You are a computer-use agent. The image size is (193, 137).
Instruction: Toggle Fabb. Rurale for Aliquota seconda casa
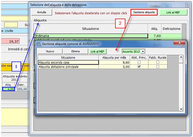(158, 62)
